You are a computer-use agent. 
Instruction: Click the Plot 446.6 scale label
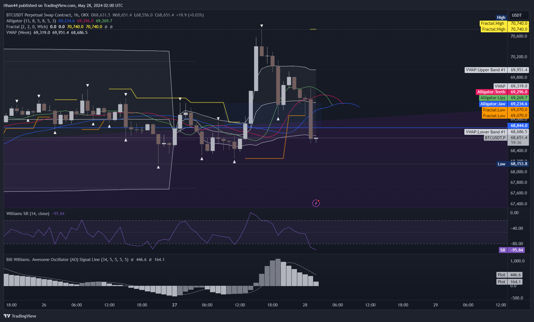coord(509,275)
